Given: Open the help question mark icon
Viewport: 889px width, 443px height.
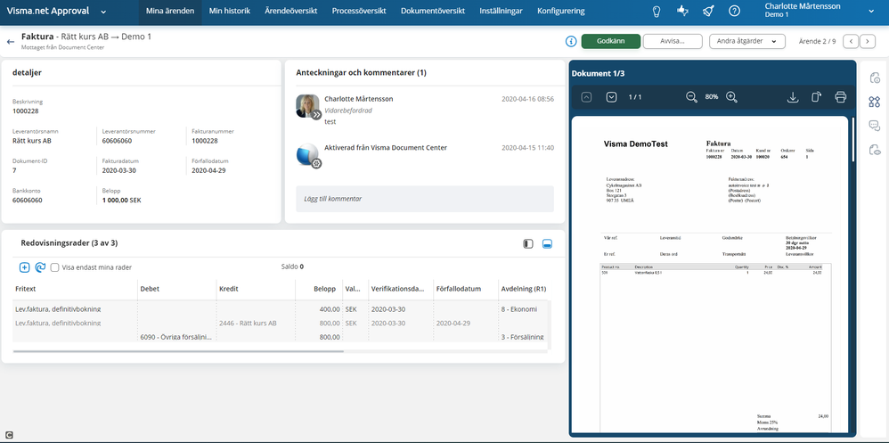Looking at the screenshot, I should (x=734, y=12).
